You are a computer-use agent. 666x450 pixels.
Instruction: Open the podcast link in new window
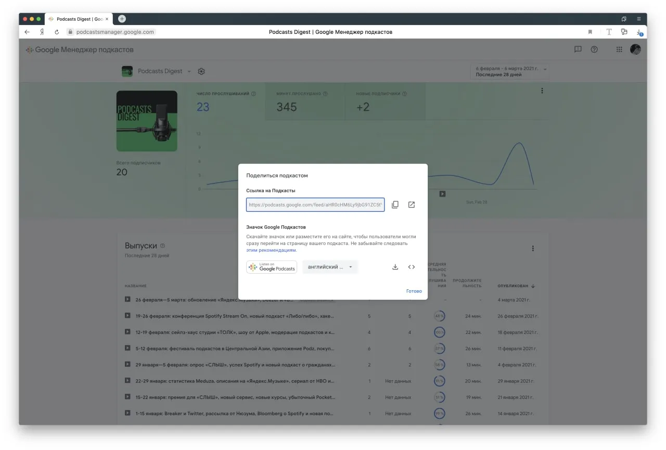point(412,205)
